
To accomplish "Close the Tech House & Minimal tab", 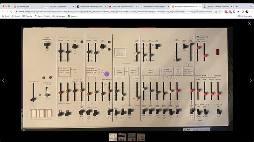I will (105, 7).
